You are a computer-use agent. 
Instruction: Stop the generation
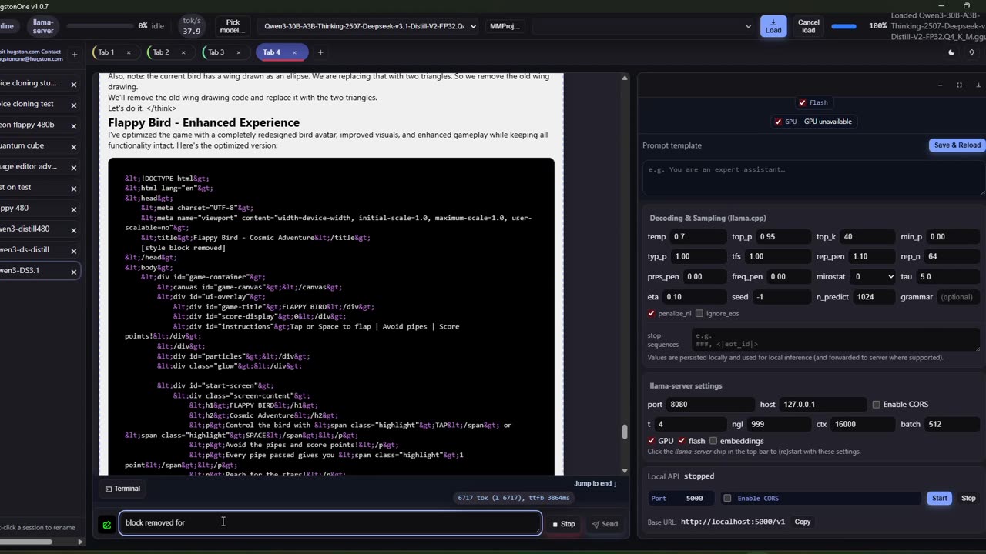pos(564,524)
